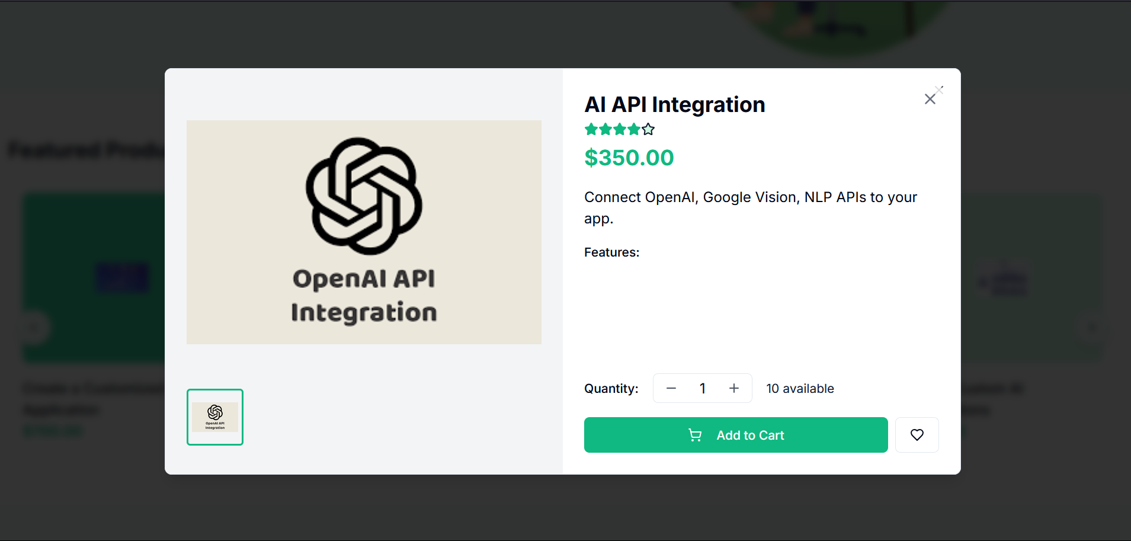Click the 'Quantity:' label
Screen dimensions: 1131x541
click(611, 389)
